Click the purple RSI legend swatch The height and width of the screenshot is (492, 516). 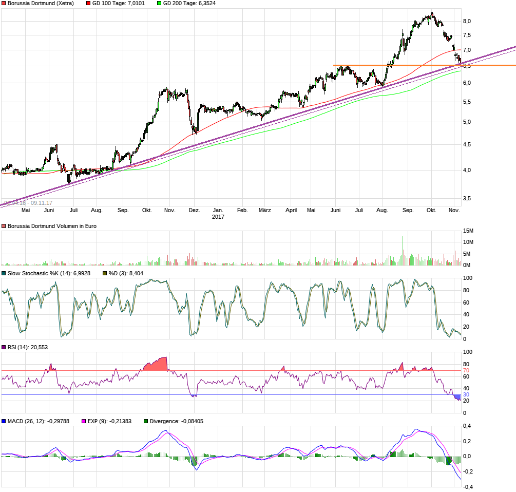[4, 348]
